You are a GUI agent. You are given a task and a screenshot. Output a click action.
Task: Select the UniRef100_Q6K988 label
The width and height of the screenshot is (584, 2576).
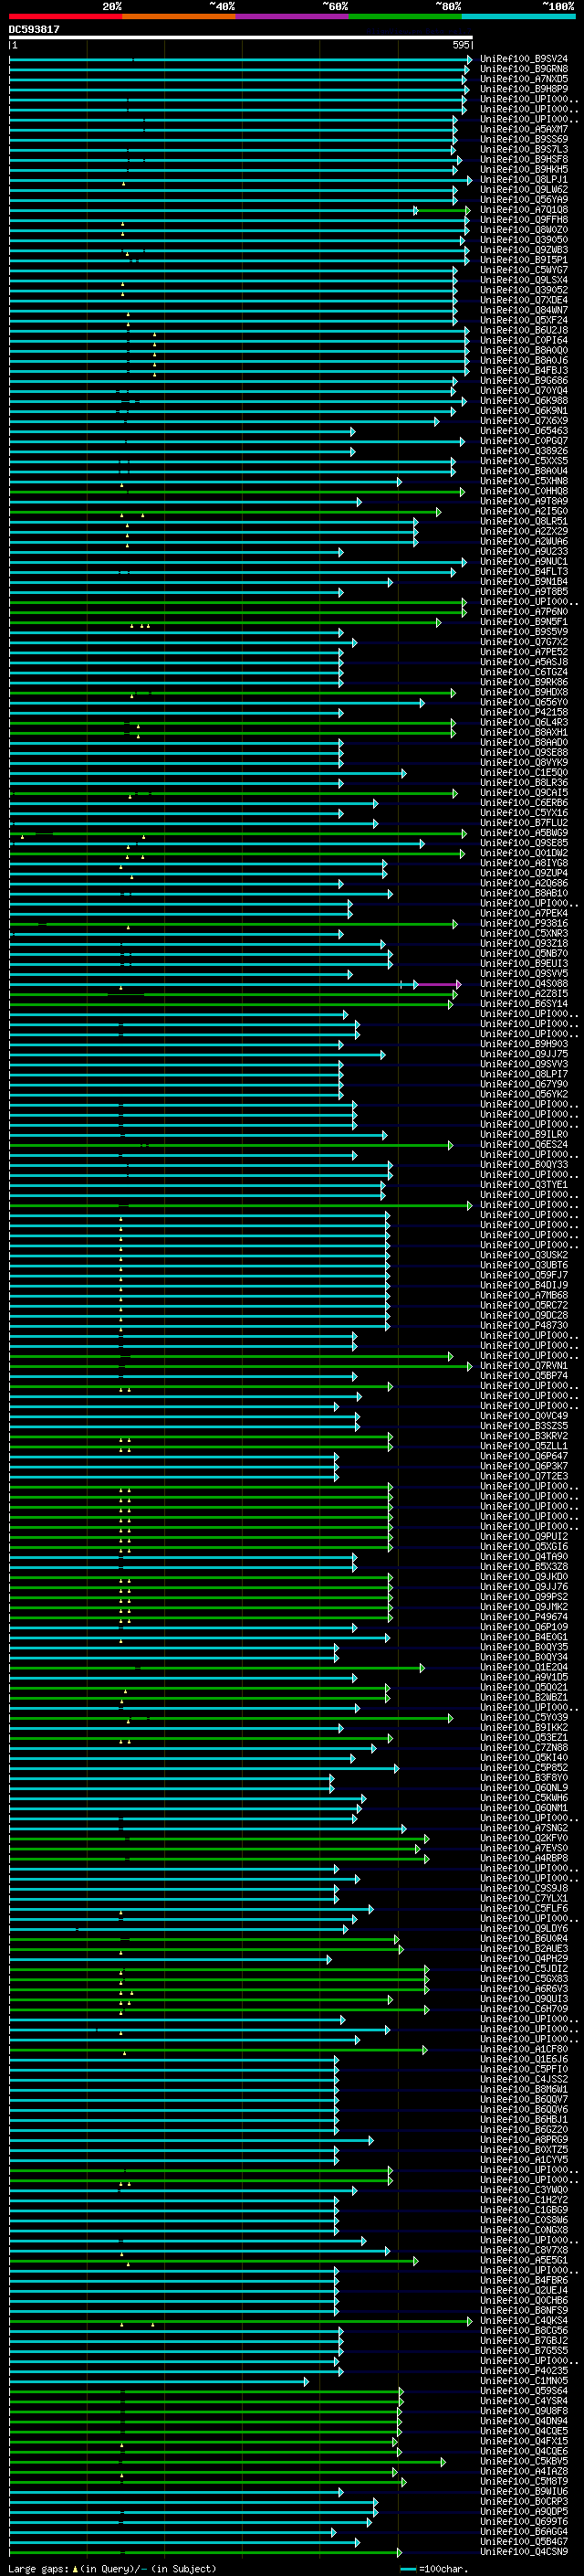tap(524, 402)
